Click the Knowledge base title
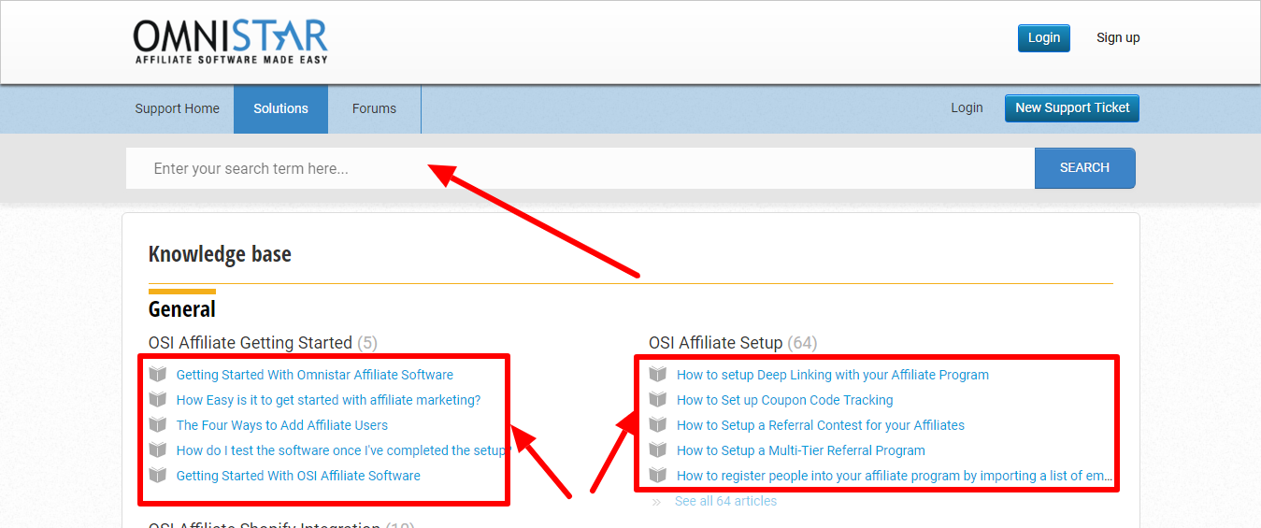This screenshot has width=1261, height=528. 220,254
